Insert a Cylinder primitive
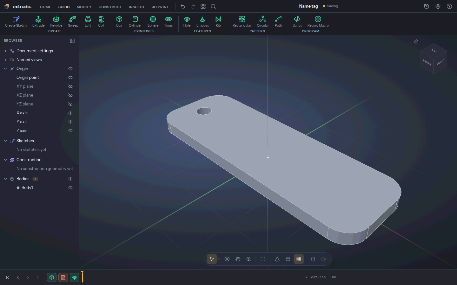Screen dimensions: 457x285 click(135, 22)
